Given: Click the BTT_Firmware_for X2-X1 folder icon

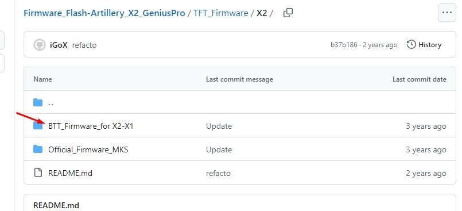Looking at the screenshot, I should [x=38, y=126].
